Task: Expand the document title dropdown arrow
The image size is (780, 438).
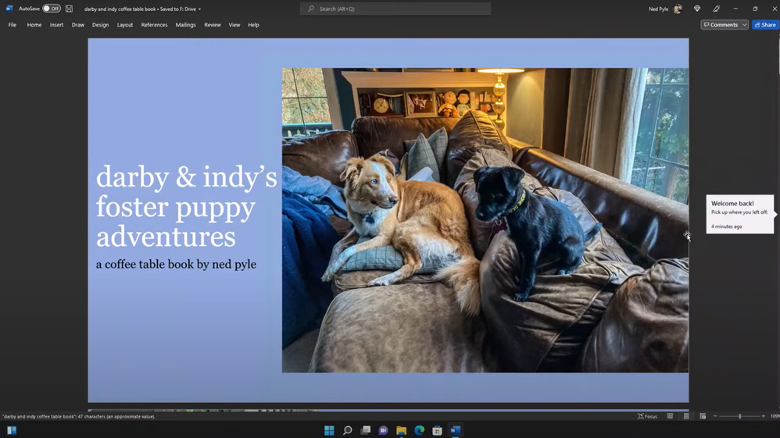Action: coord(199,9)
